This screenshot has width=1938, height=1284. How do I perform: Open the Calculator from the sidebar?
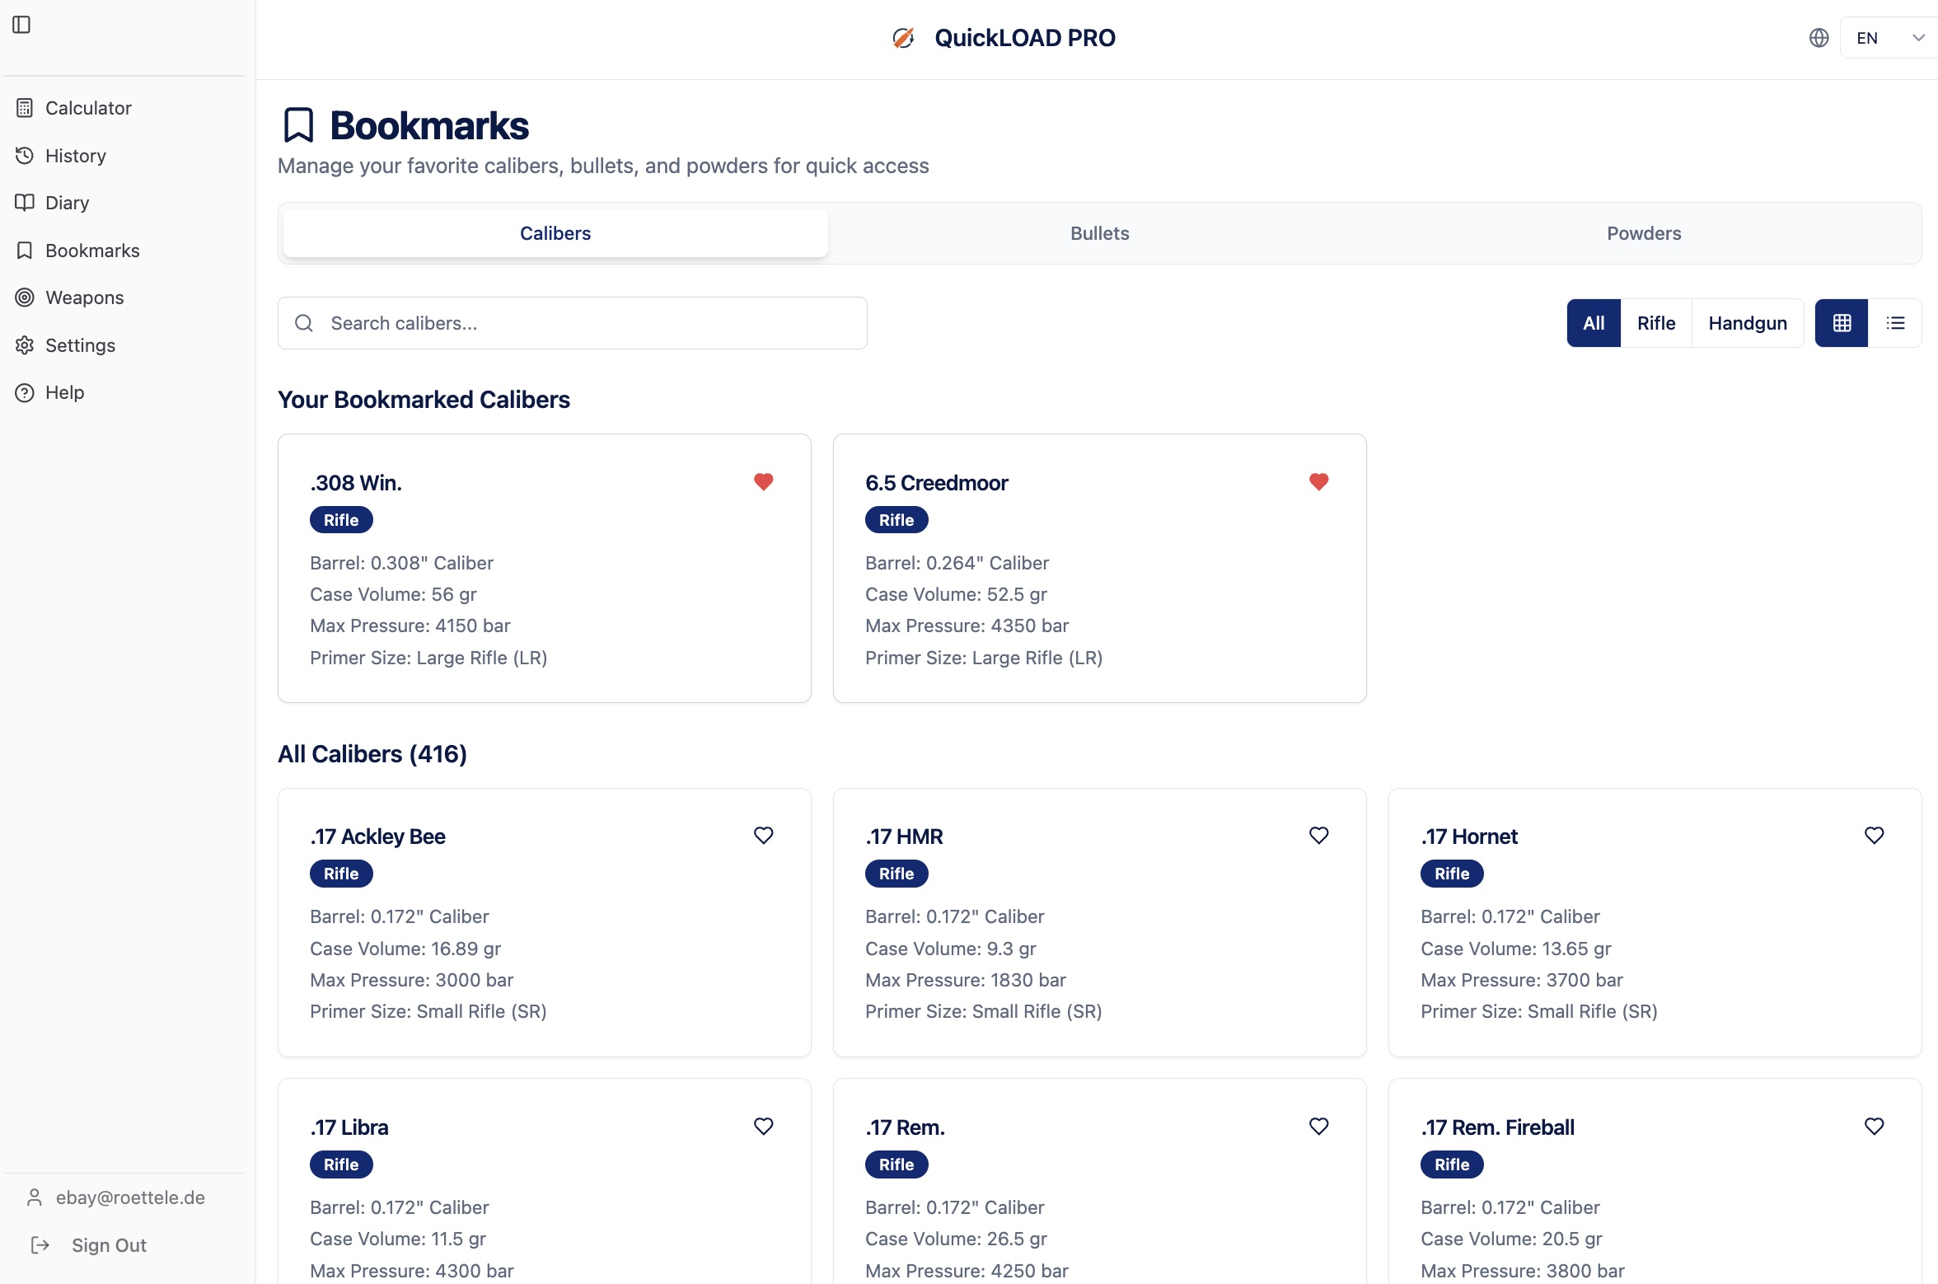click(x=87, y=107)
